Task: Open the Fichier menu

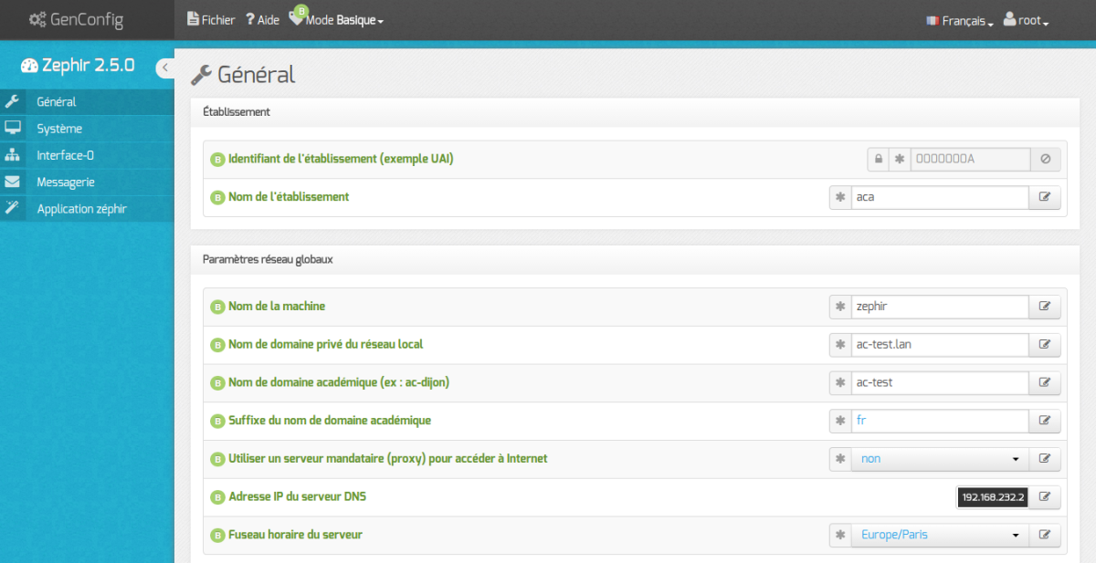Action: click(x=211, y=19)
